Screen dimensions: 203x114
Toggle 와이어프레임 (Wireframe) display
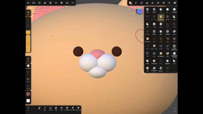point(67,109)
